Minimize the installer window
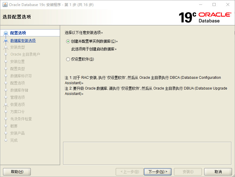The width and height of the screenshot is (235, 177). click(x=201, y=5)
